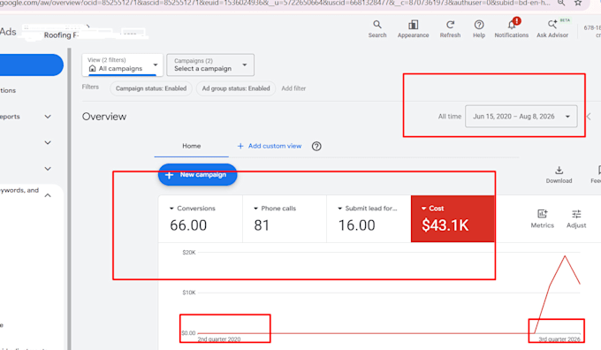The image size is (601, 350).
Task: Go to the previous date range arrow
Action: coord(590,116)
